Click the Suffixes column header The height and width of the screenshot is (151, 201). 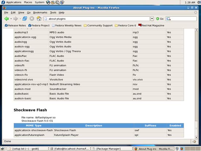point(150,125)
